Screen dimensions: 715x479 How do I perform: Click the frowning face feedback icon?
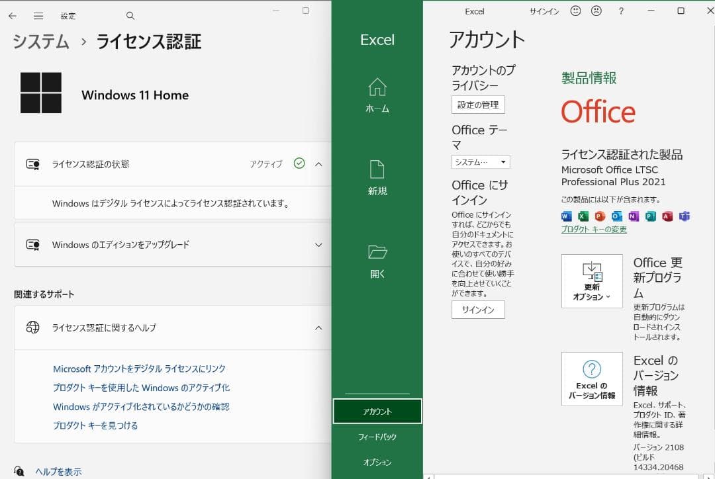pyautogui.click(x=596, y=11)
